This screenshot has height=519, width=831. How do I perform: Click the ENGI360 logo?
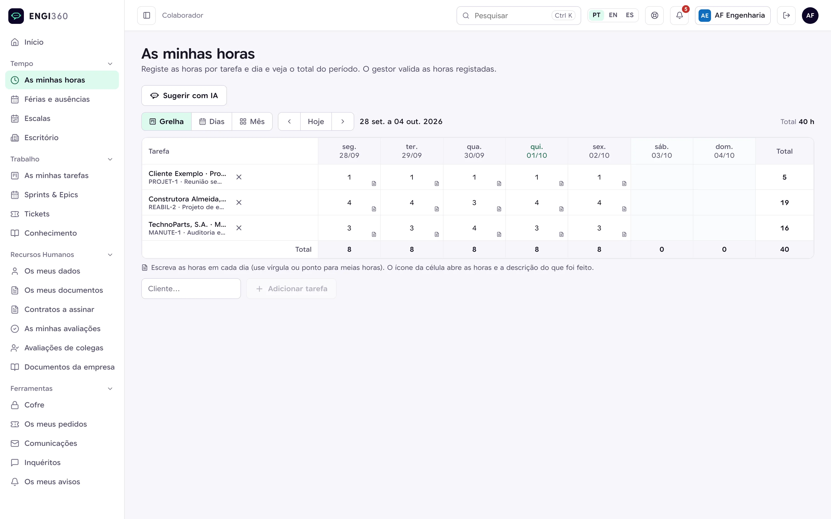pos(38,16)
